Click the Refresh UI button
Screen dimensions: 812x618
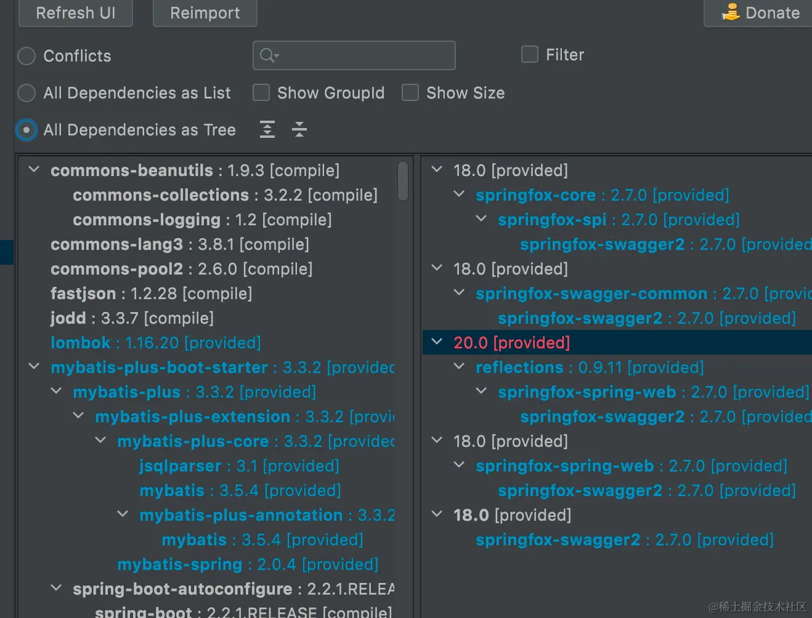pyautogui.click(x=76, y=13)
